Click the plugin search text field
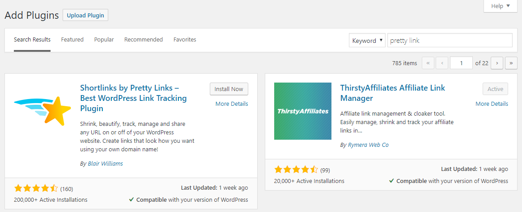The width and height of the screenshot is (522, 212). 450,40
